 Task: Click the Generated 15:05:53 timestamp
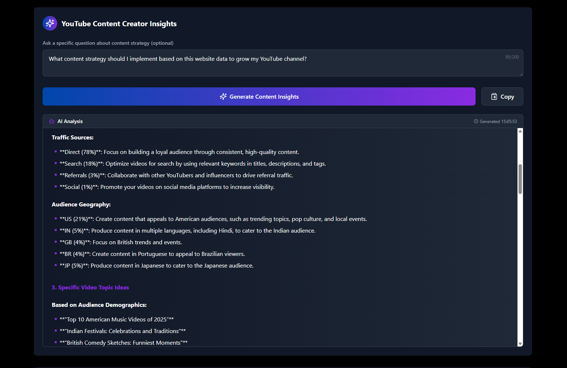(498, 122)
